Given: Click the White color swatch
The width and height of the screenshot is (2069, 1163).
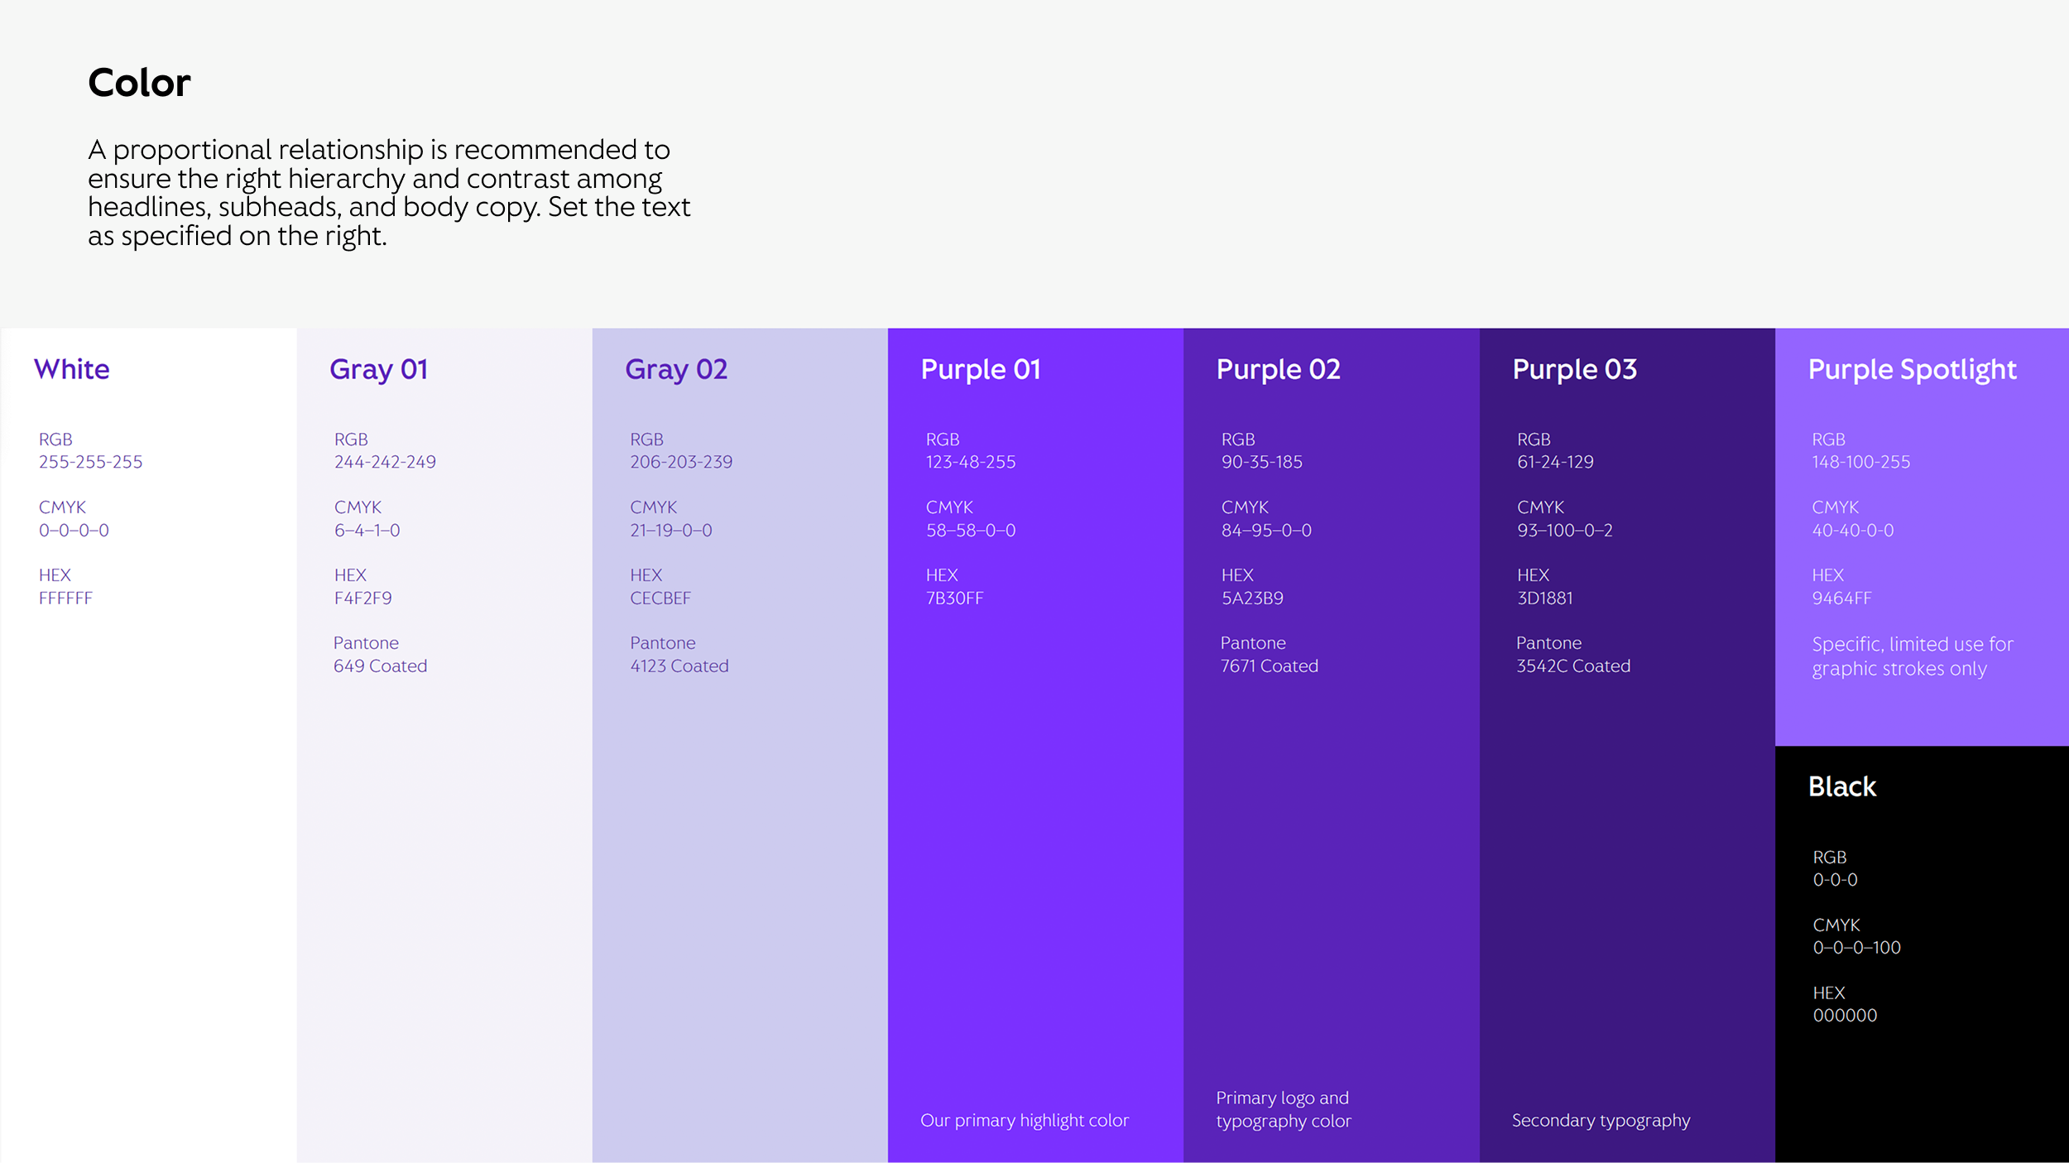Looking at the screenshot, I should point(149,828).
